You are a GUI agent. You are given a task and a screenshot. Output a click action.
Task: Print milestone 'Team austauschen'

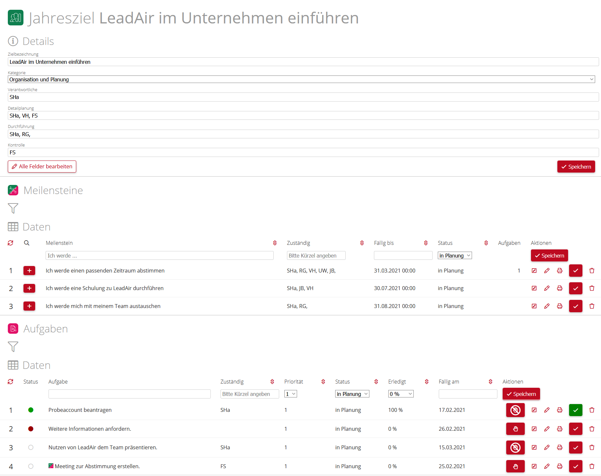(560, 306)
